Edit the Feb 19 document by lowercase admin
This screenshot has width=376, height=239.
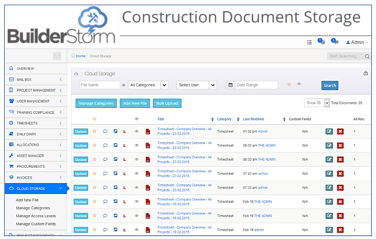(329, 229)
